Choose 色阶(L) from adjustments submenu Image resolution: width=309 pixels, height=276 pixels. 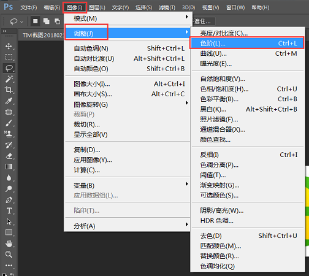[247, 43]
